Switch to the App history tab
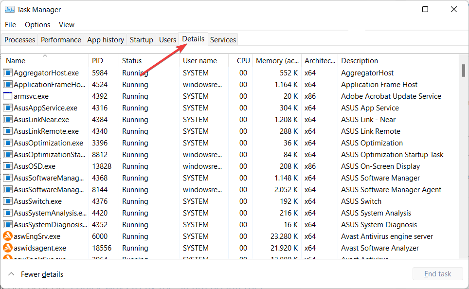Image resolution: width=469 pixels, height=289 pixels. (106, 39)
